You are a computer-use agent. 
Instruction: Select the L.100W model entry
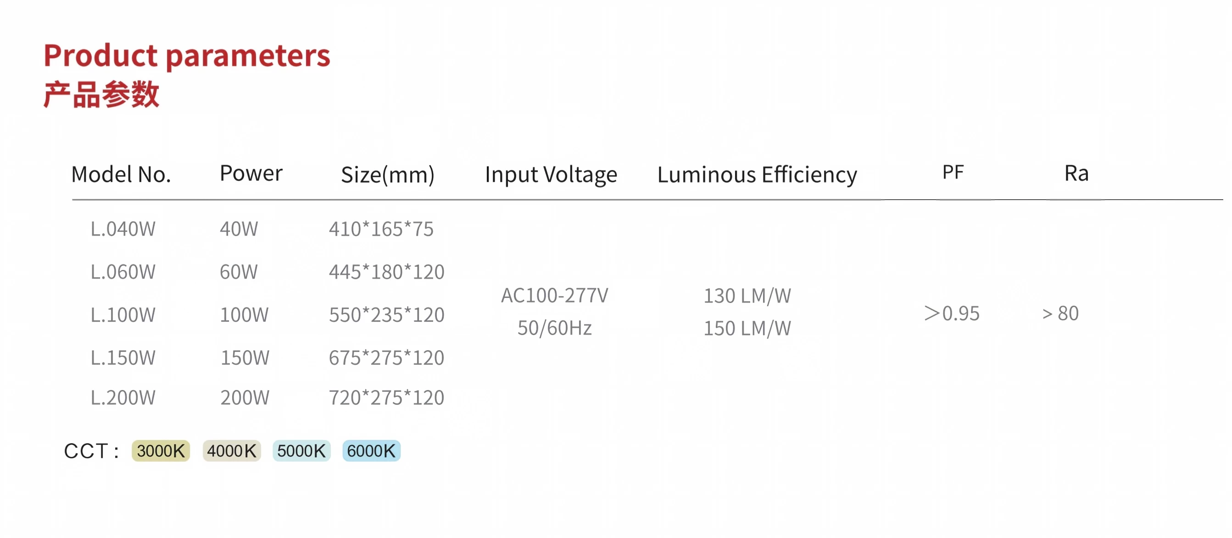(x=123, y=315)
